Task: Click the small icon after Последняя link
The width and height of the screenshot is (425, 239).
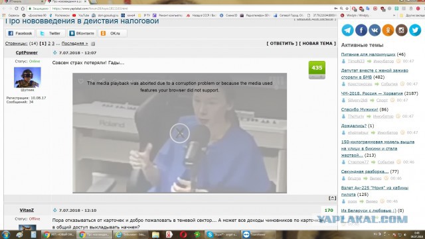Action: point(93,44)
